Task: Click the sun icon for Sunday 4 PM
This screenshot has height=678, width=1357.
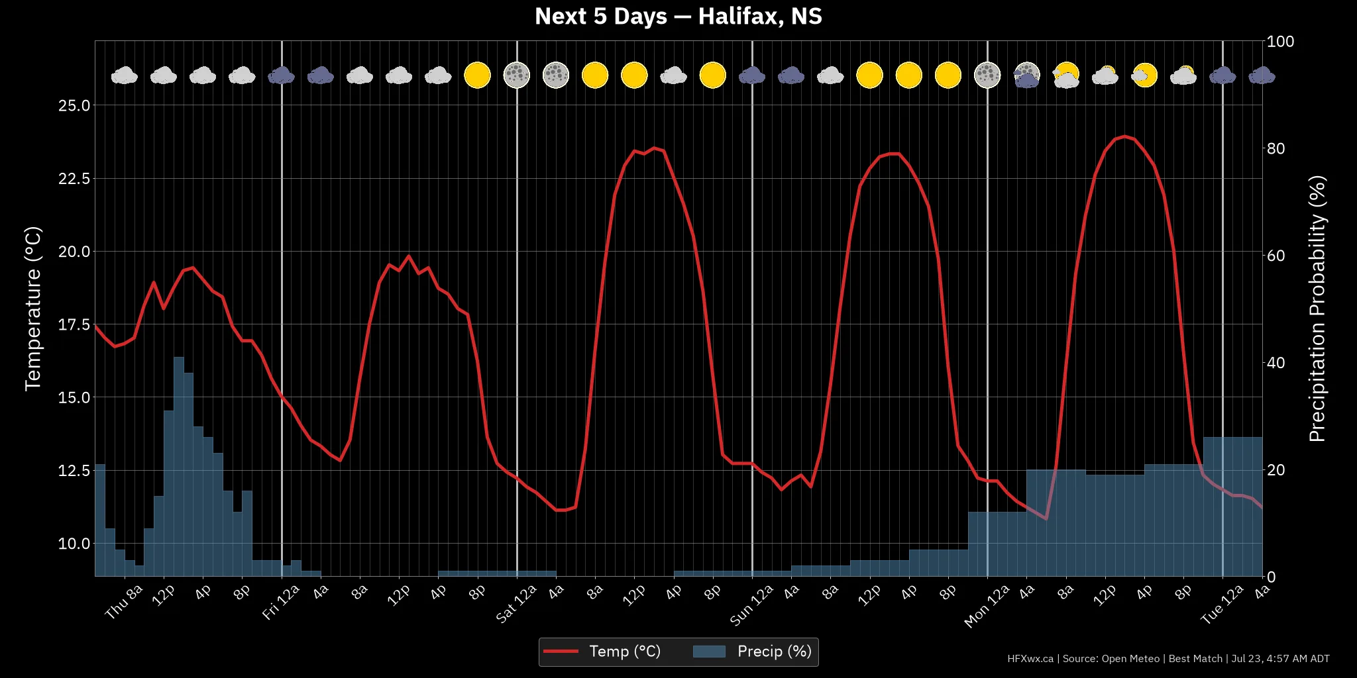Action: pos(909,75)
